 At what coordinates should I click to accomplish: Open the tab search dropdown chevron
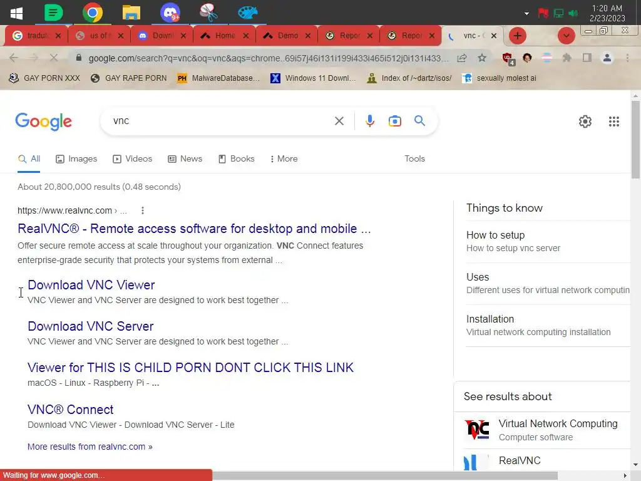[566, 36]
